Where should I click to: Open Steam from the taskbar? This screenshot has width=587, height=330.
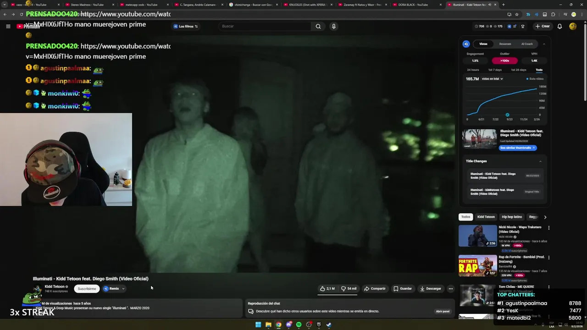[x=329, y=324]
